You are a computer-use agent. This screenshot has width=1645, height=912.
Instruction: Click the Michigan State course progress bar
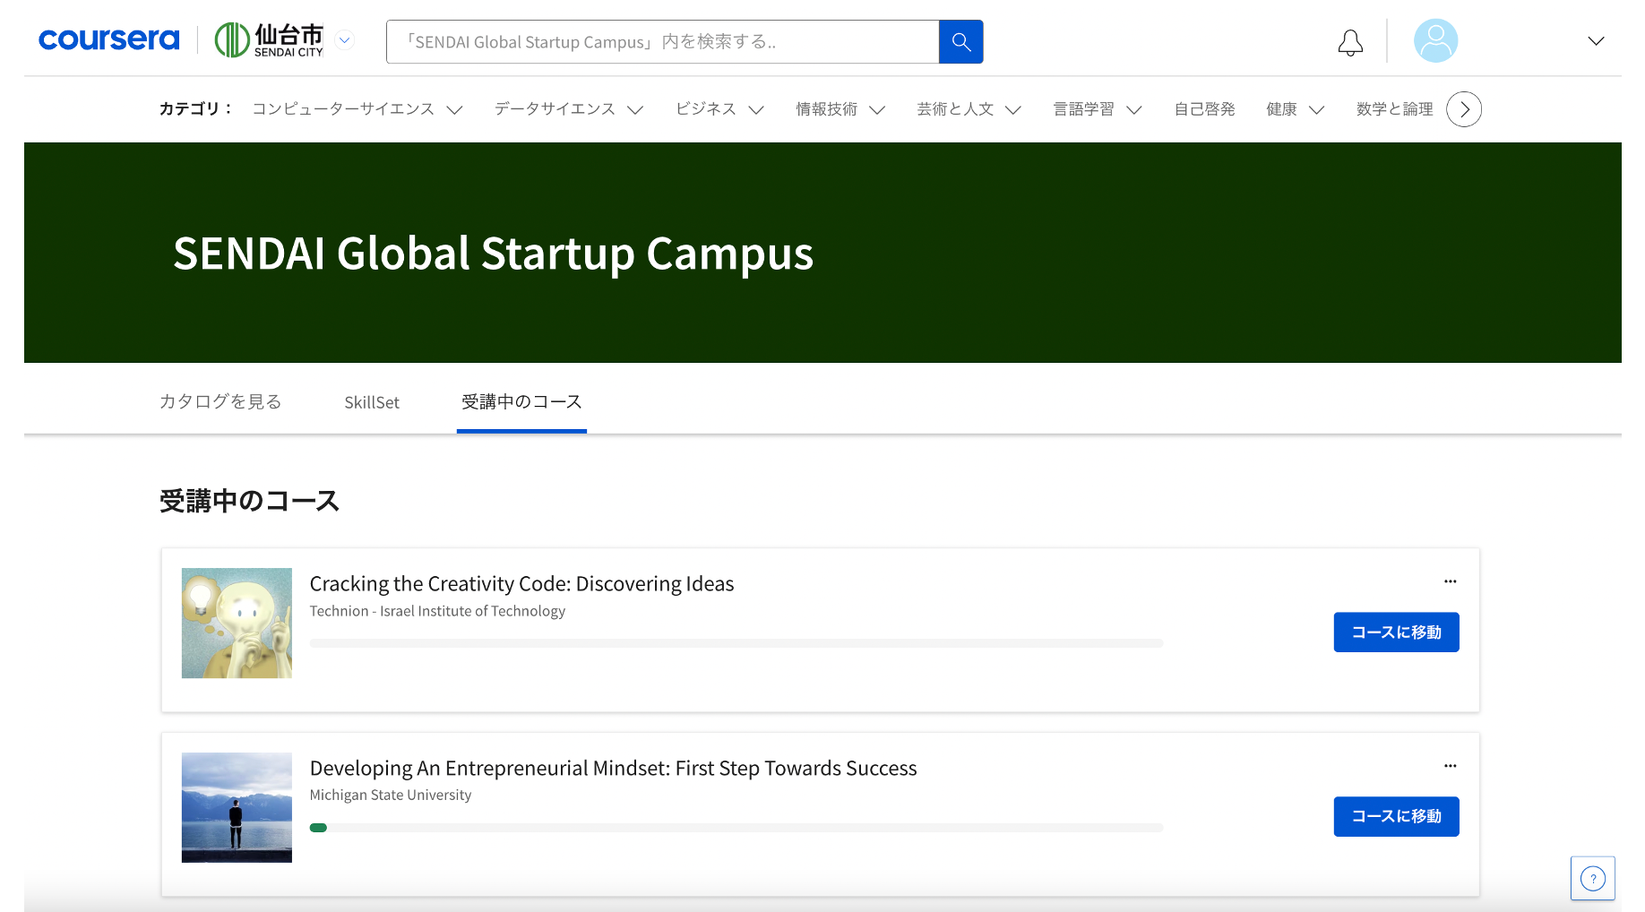pyautogui.click(x=736, y=828)
